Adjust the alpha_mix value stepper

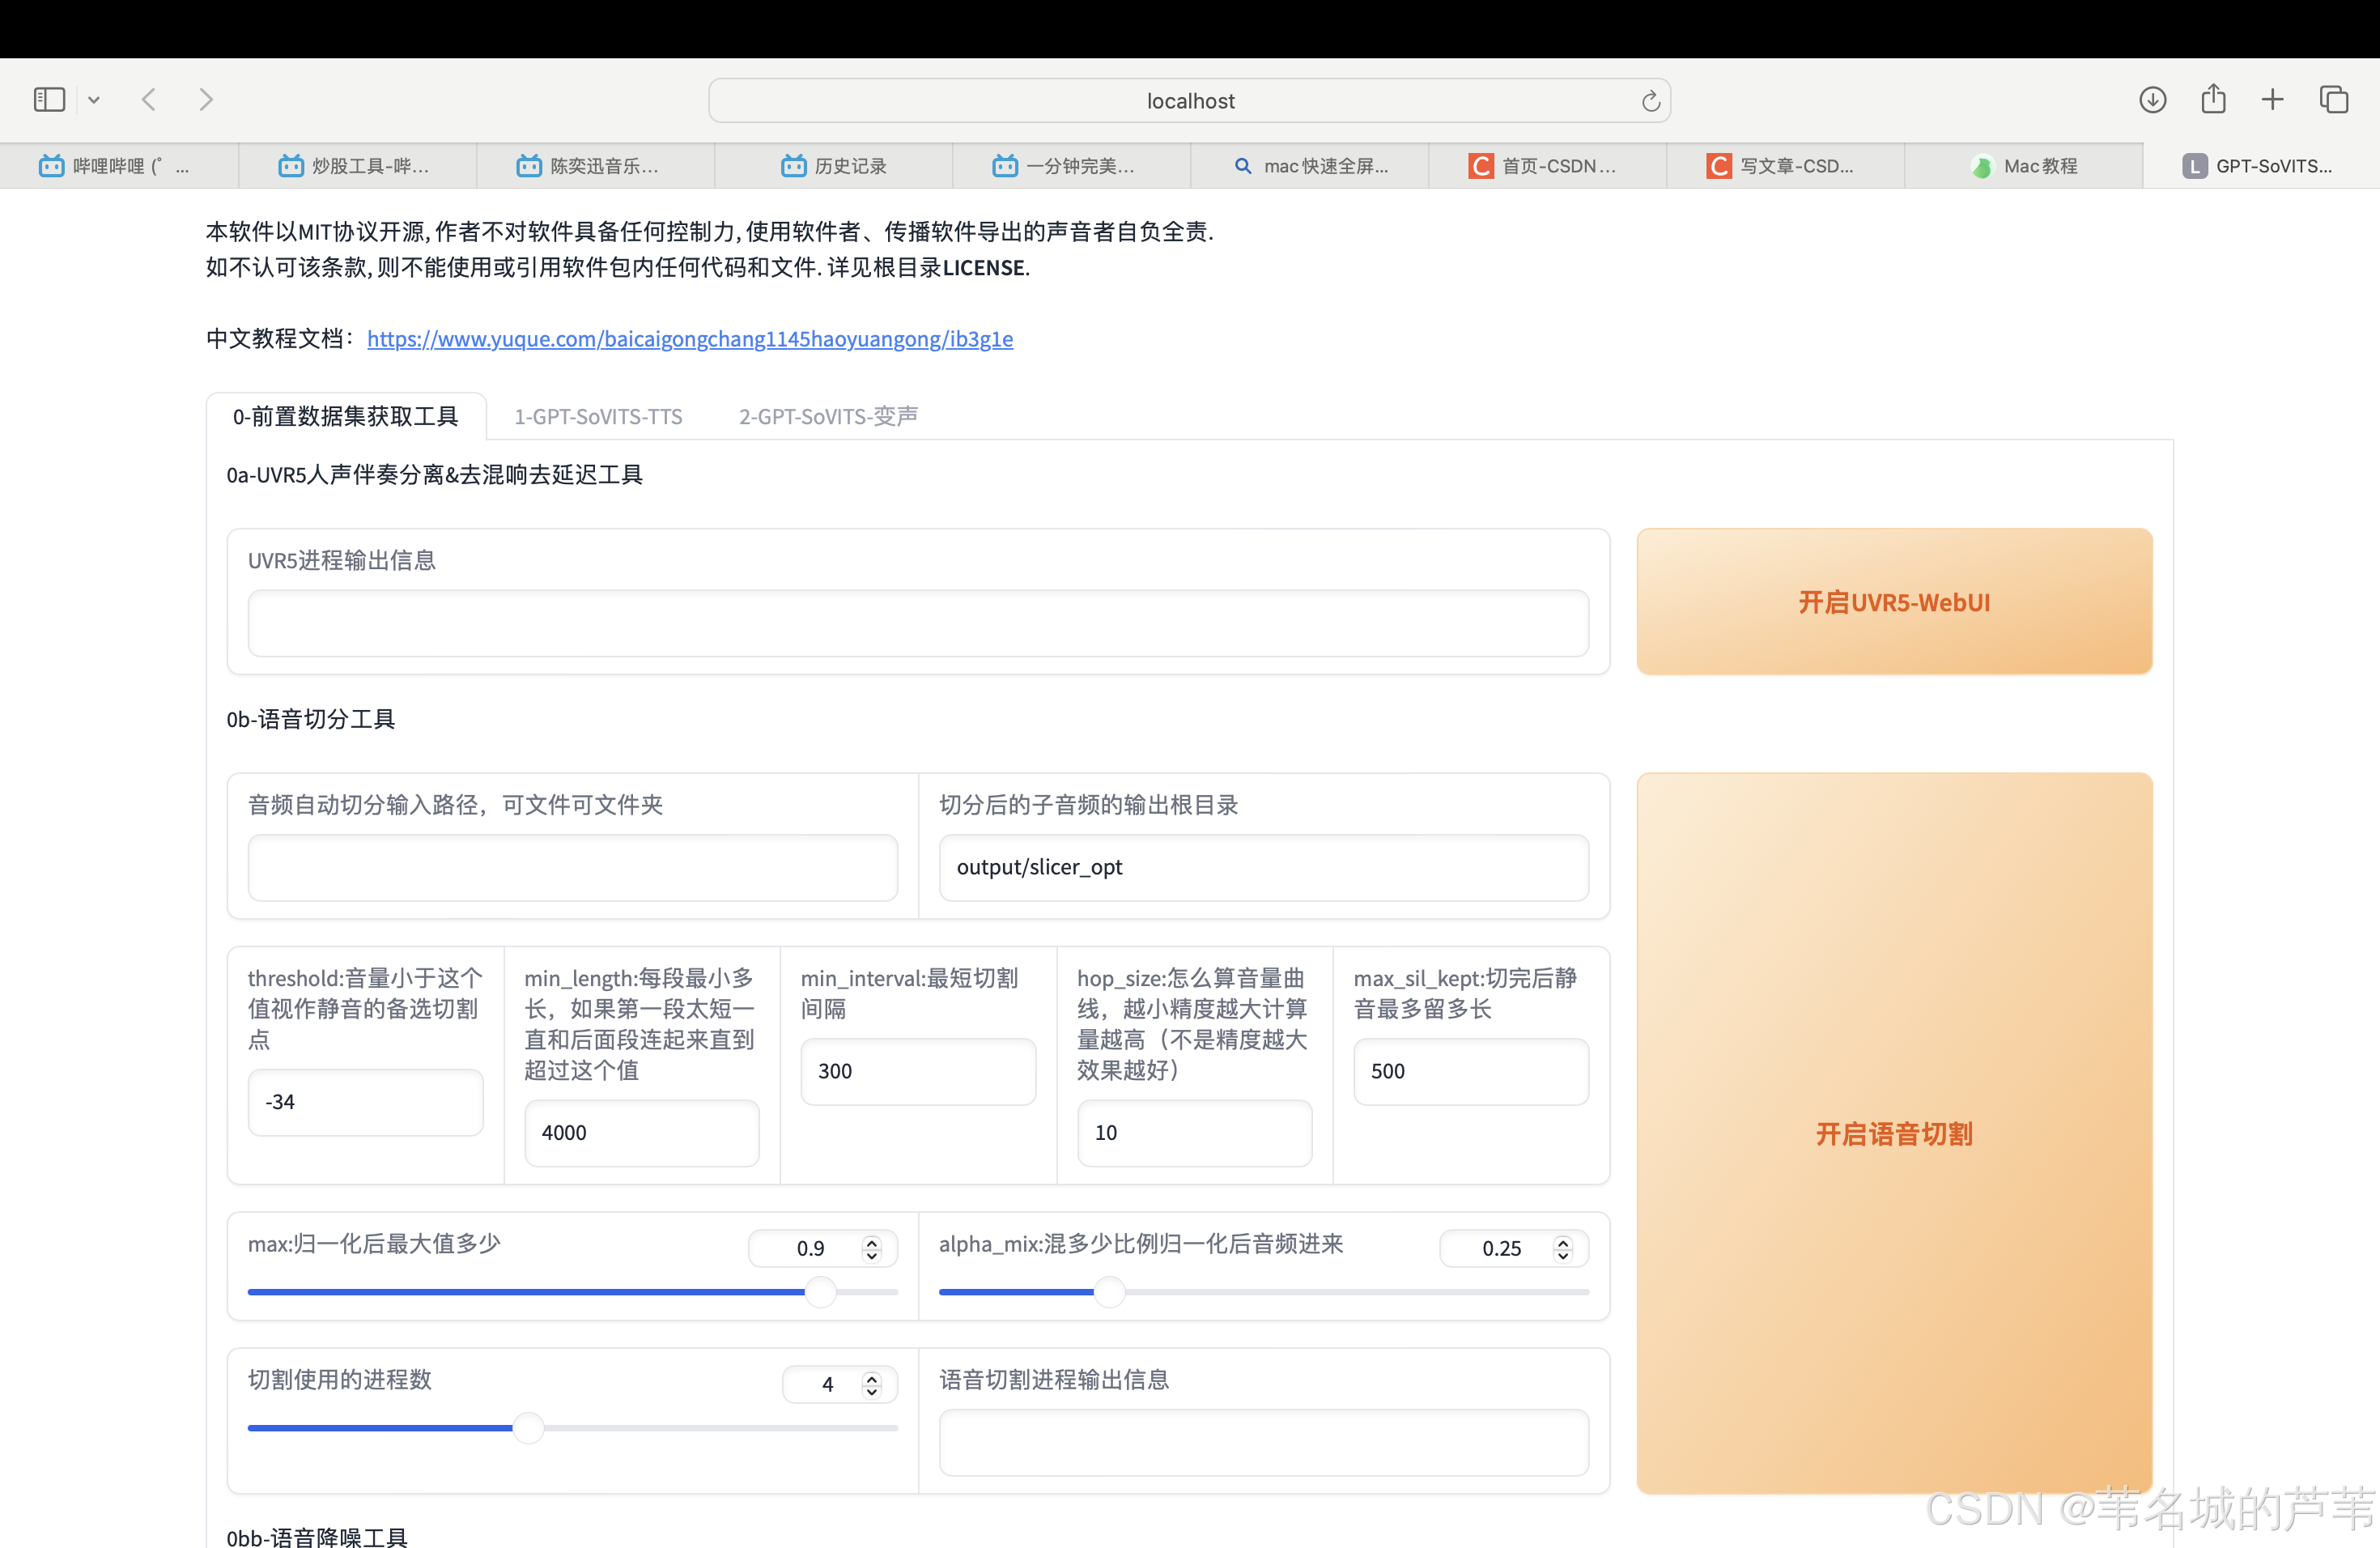(x=1563, y=1248)
